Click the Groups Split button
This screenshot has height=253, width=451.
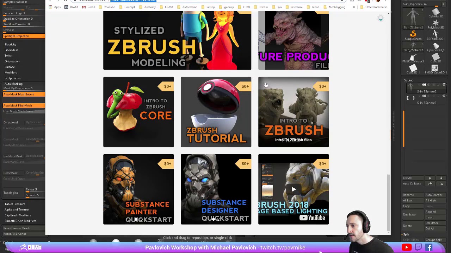point(435,240)
